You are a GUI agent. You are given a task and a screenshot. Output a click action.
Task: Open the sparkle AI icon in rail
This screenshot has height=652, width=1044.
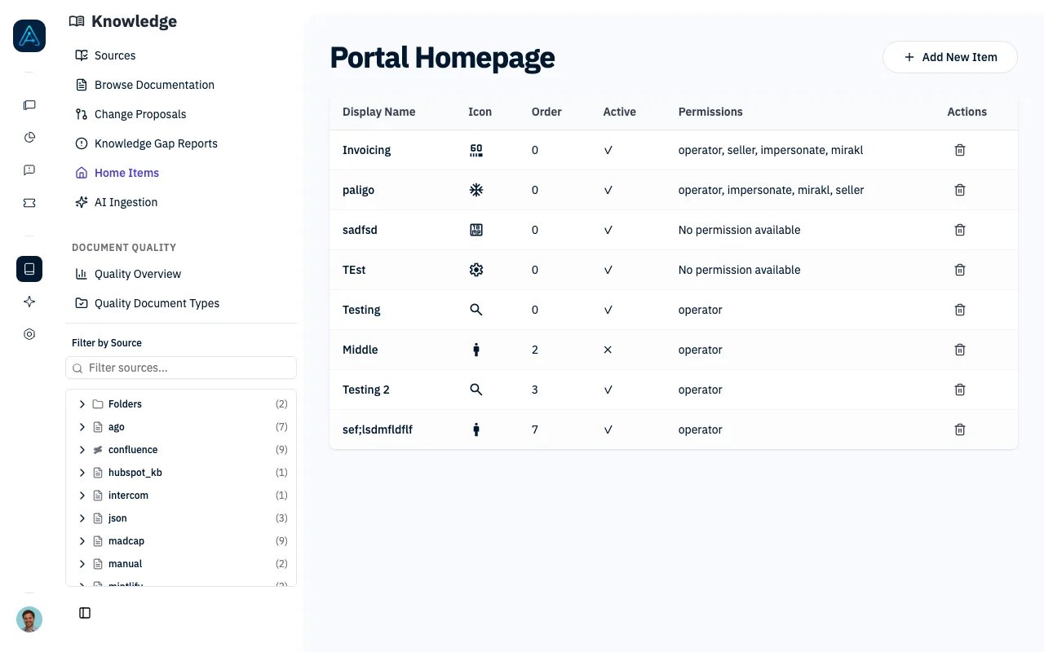[29, 302]
